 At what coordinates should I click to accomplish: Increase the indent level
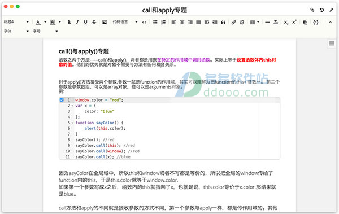coord(215,22)
